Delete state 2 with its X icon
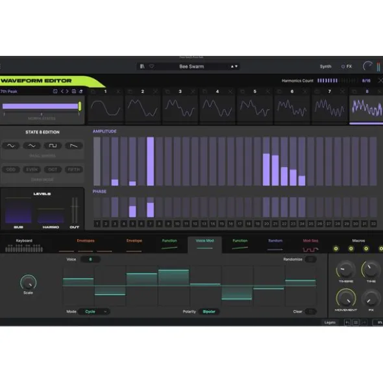This screenshot has width=383, height=384. click(x=155, y=92)
